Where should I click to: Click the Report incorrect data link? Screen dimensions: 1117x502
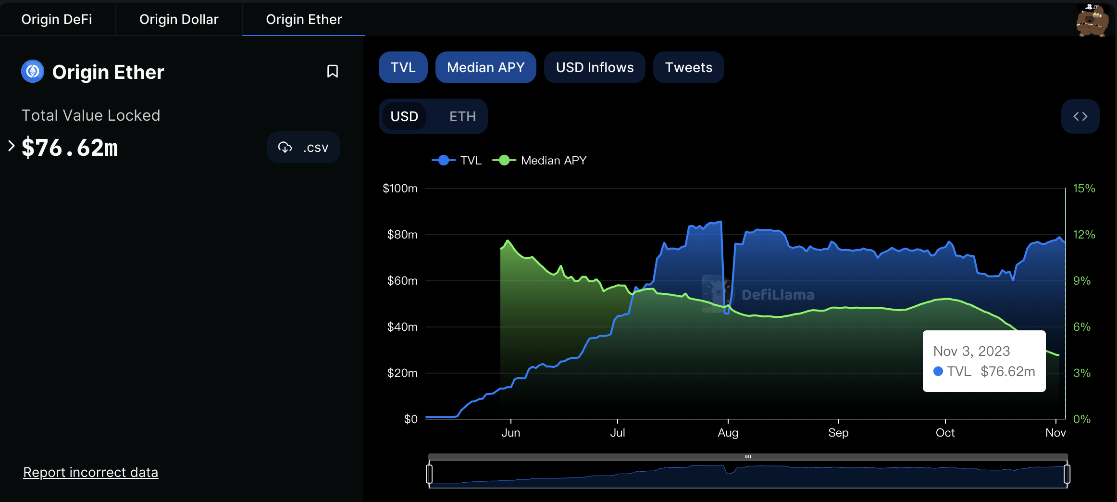coord(90,472)
